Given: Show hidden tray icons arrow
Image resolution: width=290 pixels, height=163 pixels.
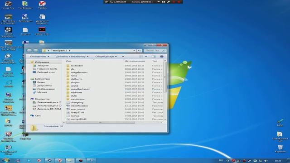Looking at the screenshot, I should [x=227, y=161].
